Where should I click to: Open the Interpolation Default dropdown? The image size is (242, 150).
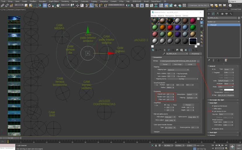point(192,94)
